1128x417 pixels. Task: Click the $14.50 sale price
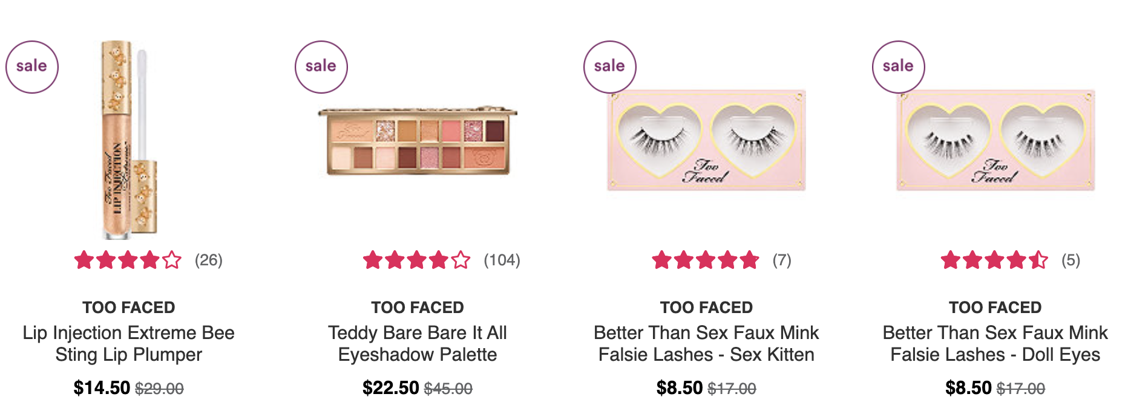coord(102,387)
